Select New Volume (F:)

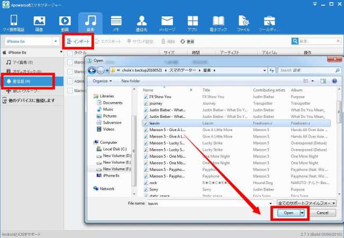[114, 169]
